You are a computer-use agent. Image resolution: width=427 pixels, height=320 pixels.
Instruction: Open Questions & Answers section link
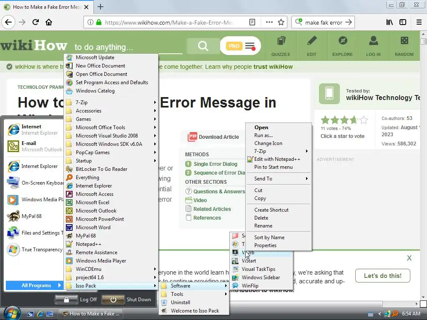tap(219, 191)
